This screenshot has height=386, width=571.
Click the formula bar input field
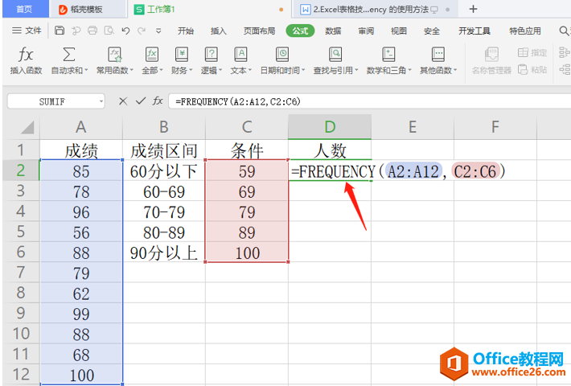pyautogui.click(x=370, y=101)
